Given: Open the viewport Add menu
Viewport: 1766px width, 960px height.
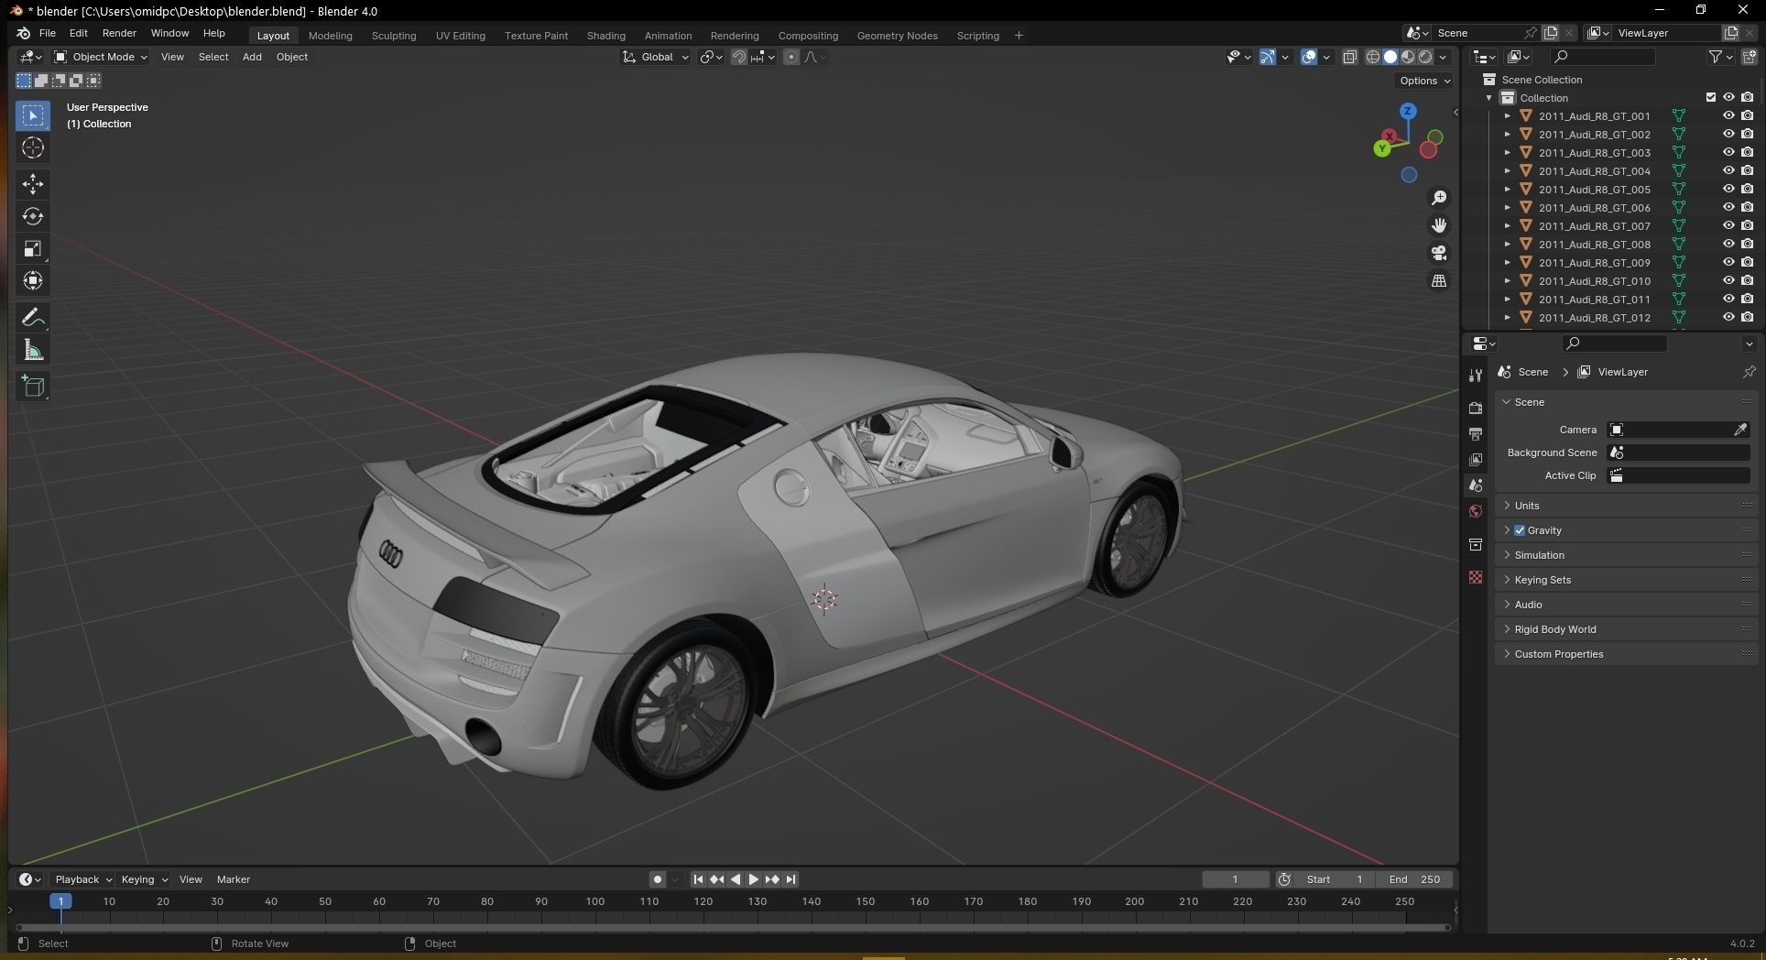Looking at the screenshot, I should point(252,57).
